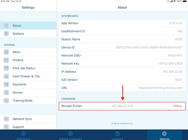Click the App Version row label
188x140 pixels.
tap(70, 23)
